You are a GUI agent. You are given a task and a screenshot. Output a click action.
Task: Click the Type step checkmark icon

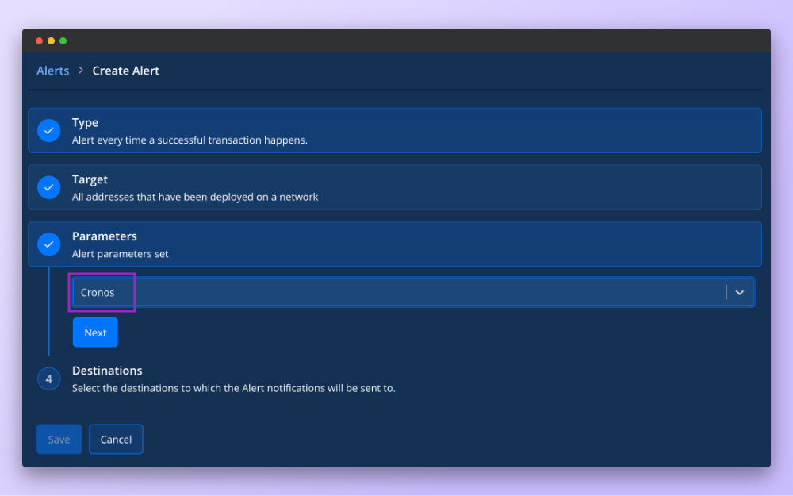click(49, 131)
